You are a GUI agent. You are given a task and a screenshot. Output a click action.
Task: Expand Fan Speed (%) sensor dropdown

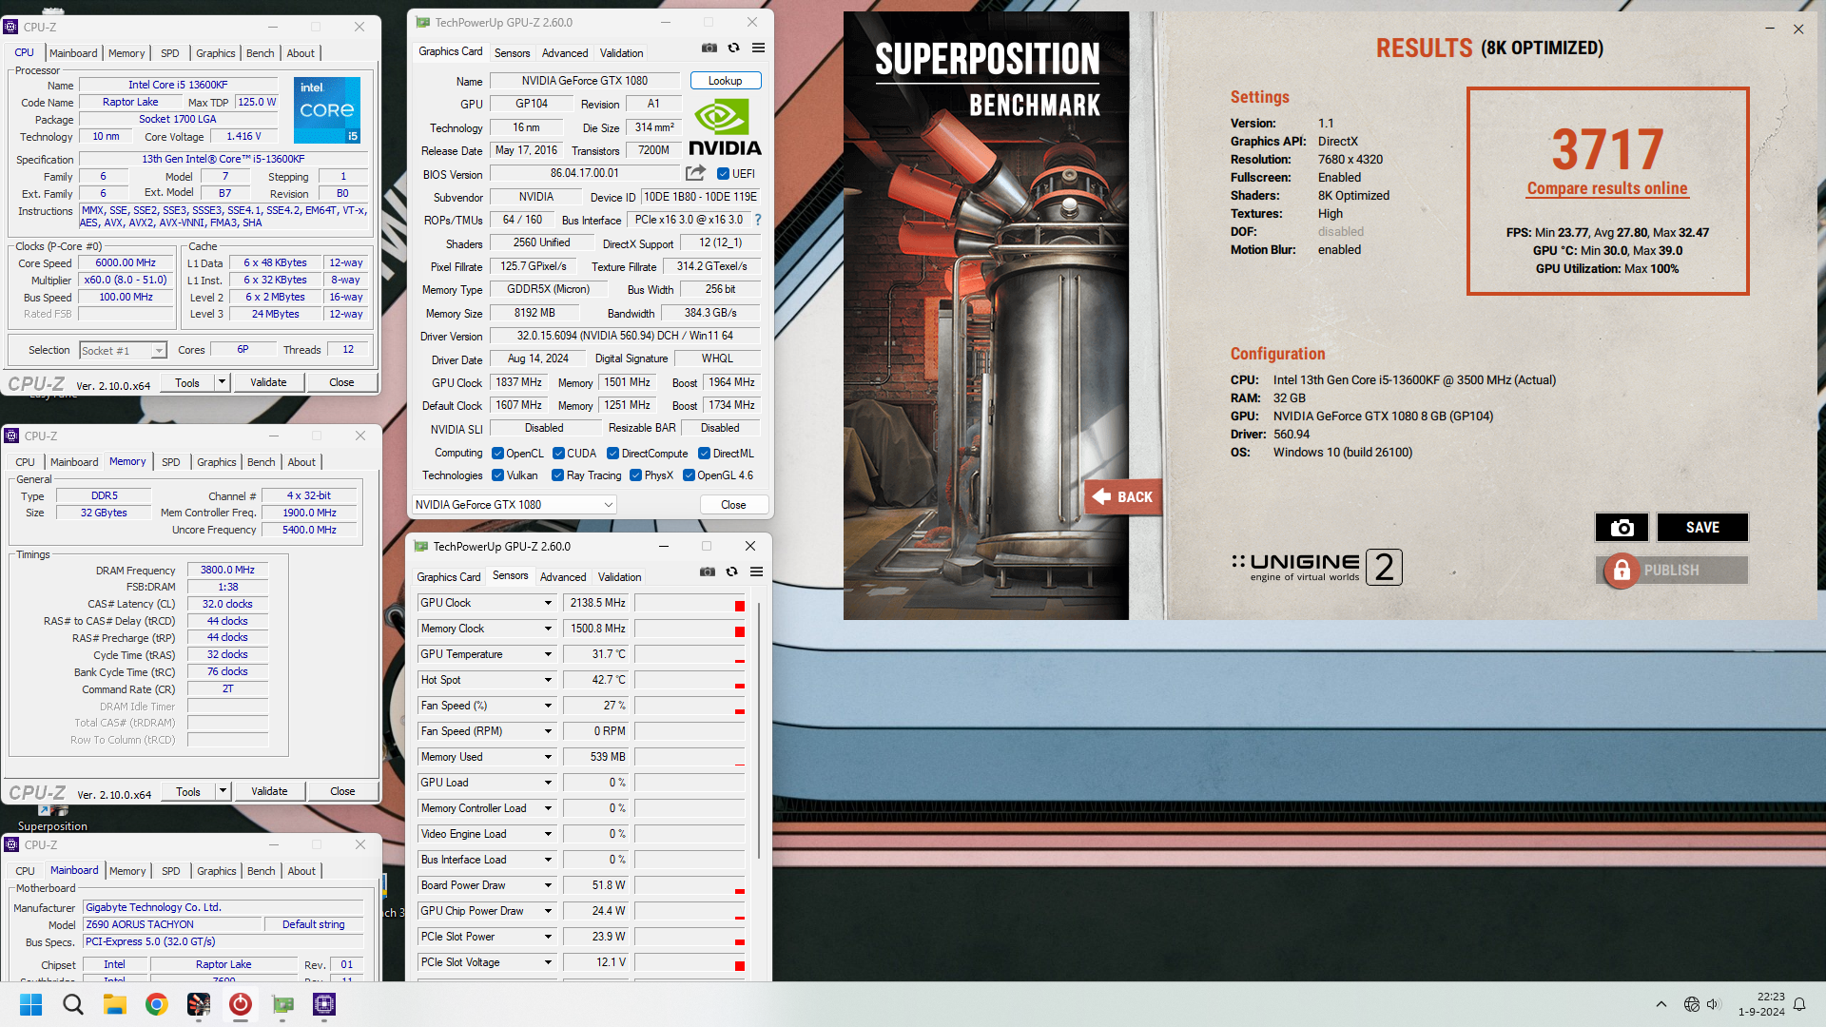548,706
